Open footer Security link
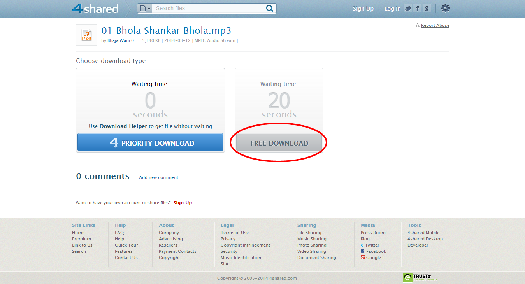This screenshot has height=284, width=525. (229, 251)
